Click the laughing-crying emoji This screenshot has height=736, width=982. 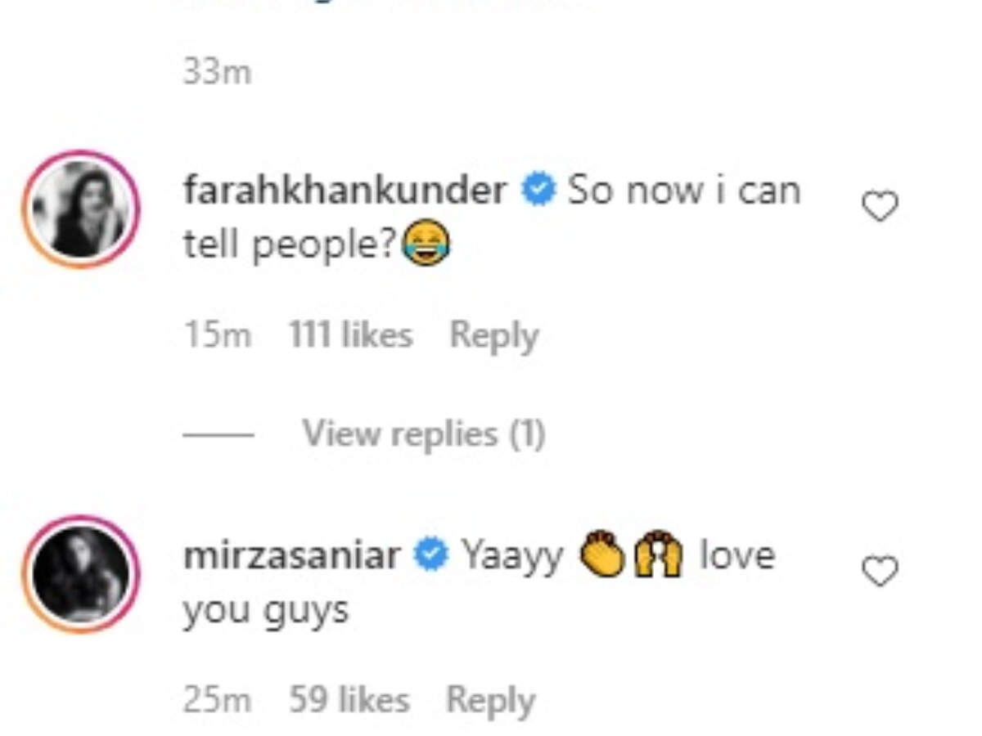pos(426,245)
